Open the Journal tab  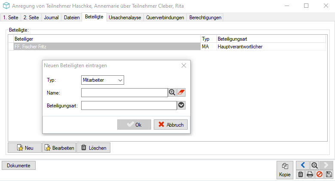point(51,18)
